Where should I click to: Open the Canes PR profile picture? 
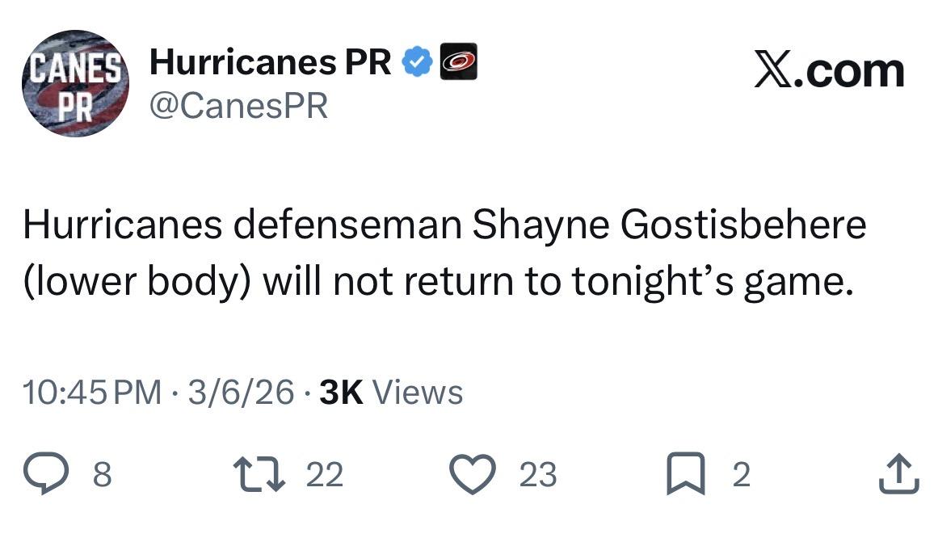point(75,84)
